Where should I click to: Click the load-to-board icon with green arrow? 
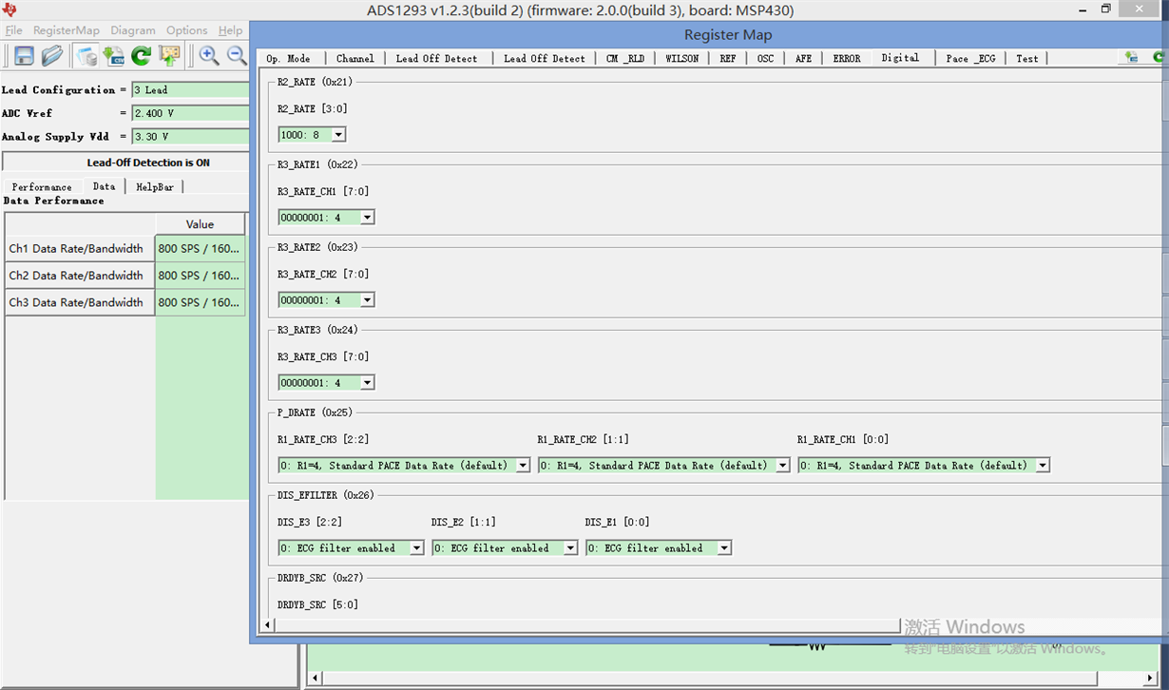tap(169, 56)
